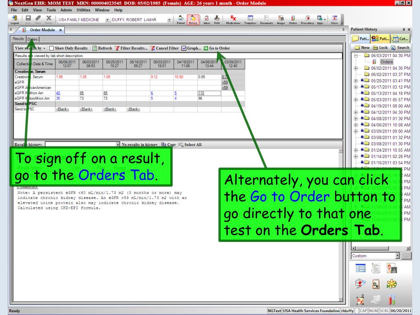This screenshot has width=420, height=315.
Task: Expand the 06/02/2011 04:30 PM encounter
Action: pyautogui.click(x=356, y=68)
